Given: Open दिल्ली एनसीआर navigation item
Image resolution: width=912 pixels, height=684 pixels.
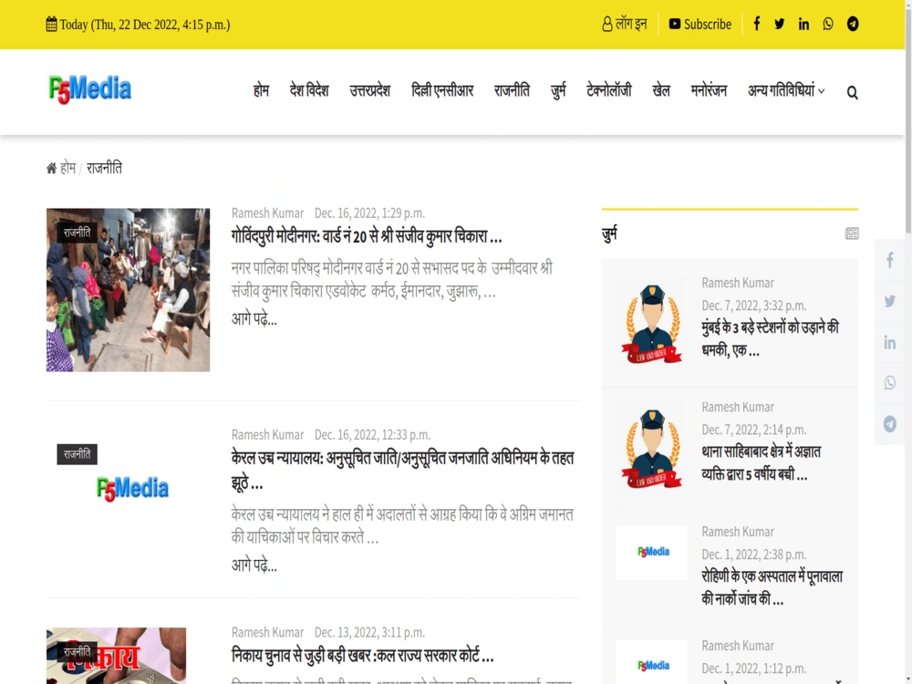Looking at the screenshot, I should coord(442,90).
